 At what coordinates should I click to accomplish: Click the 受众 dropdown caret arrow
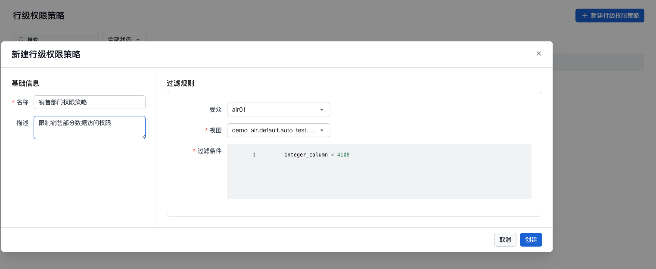(x=321, y=109)
